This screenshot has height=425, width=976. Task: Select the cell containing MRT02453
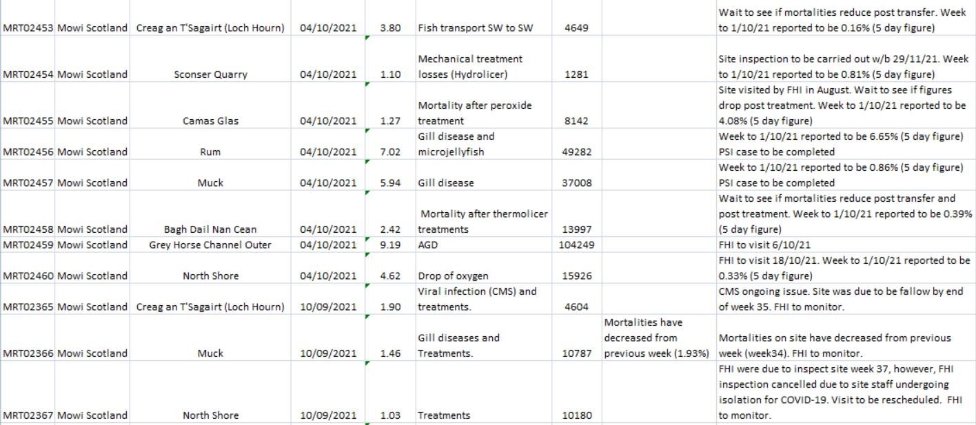pyautogui.click(x=28, y=28)
